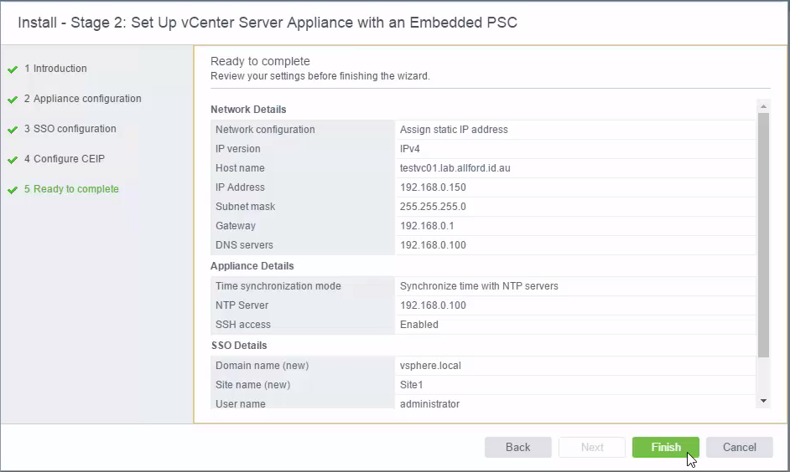Click the vertical scrollbar thumb
Screen dimensions: 790x472
tap(763, 235)
